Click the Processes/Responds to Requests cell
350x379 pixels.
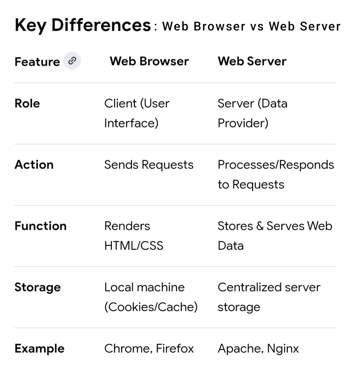tap(275, 174)
